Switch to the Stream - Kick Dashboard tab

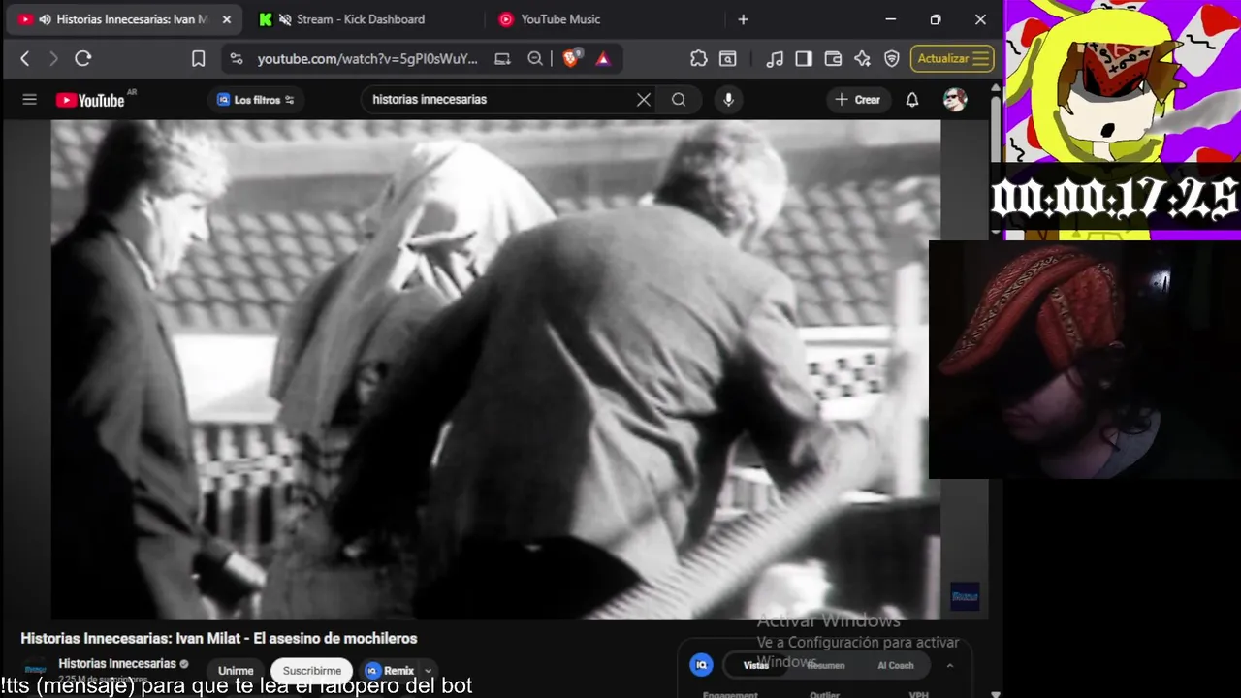pyautogui.click(x=361, y=19)
